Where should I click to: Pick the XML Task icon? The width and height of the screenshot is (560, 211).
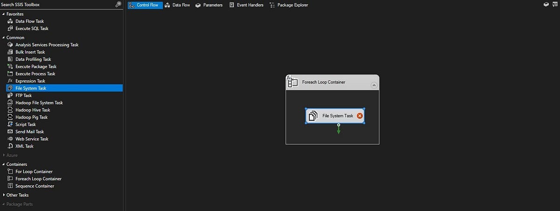pyautogui.click(x=11, y=146)
